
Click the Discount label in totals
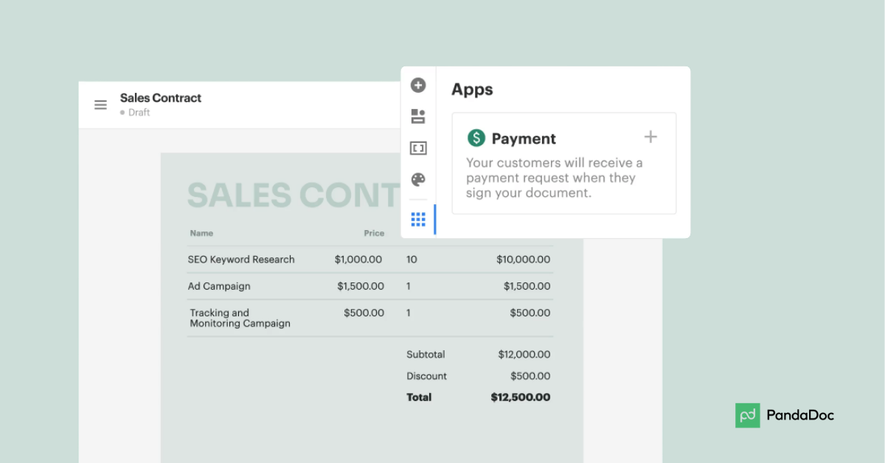pyautogui.click(x=426, y=376)
